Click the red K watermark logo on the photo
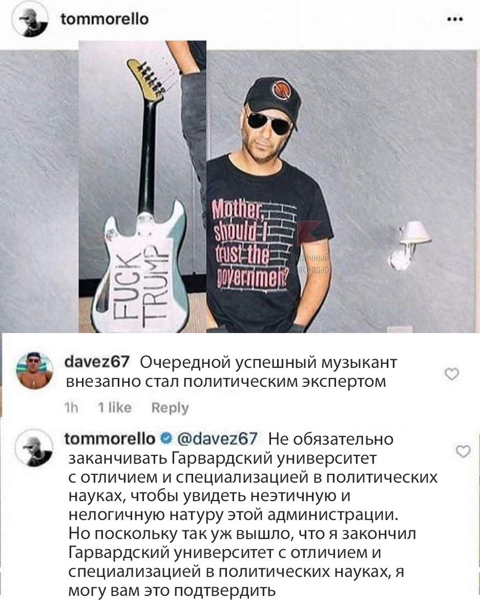Screen dimensions: 480x600 (309, 233)
